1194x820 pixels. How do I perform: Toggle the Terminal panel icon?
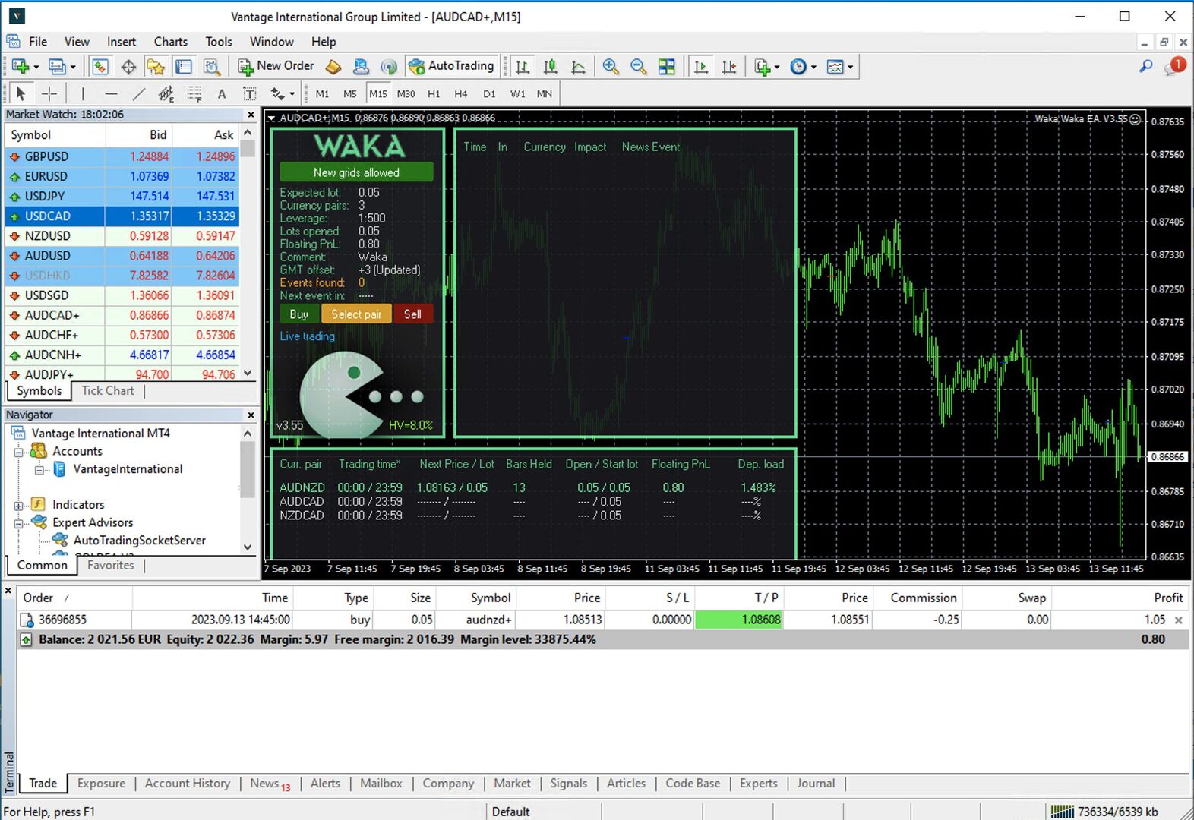click(x=183, y=67)
